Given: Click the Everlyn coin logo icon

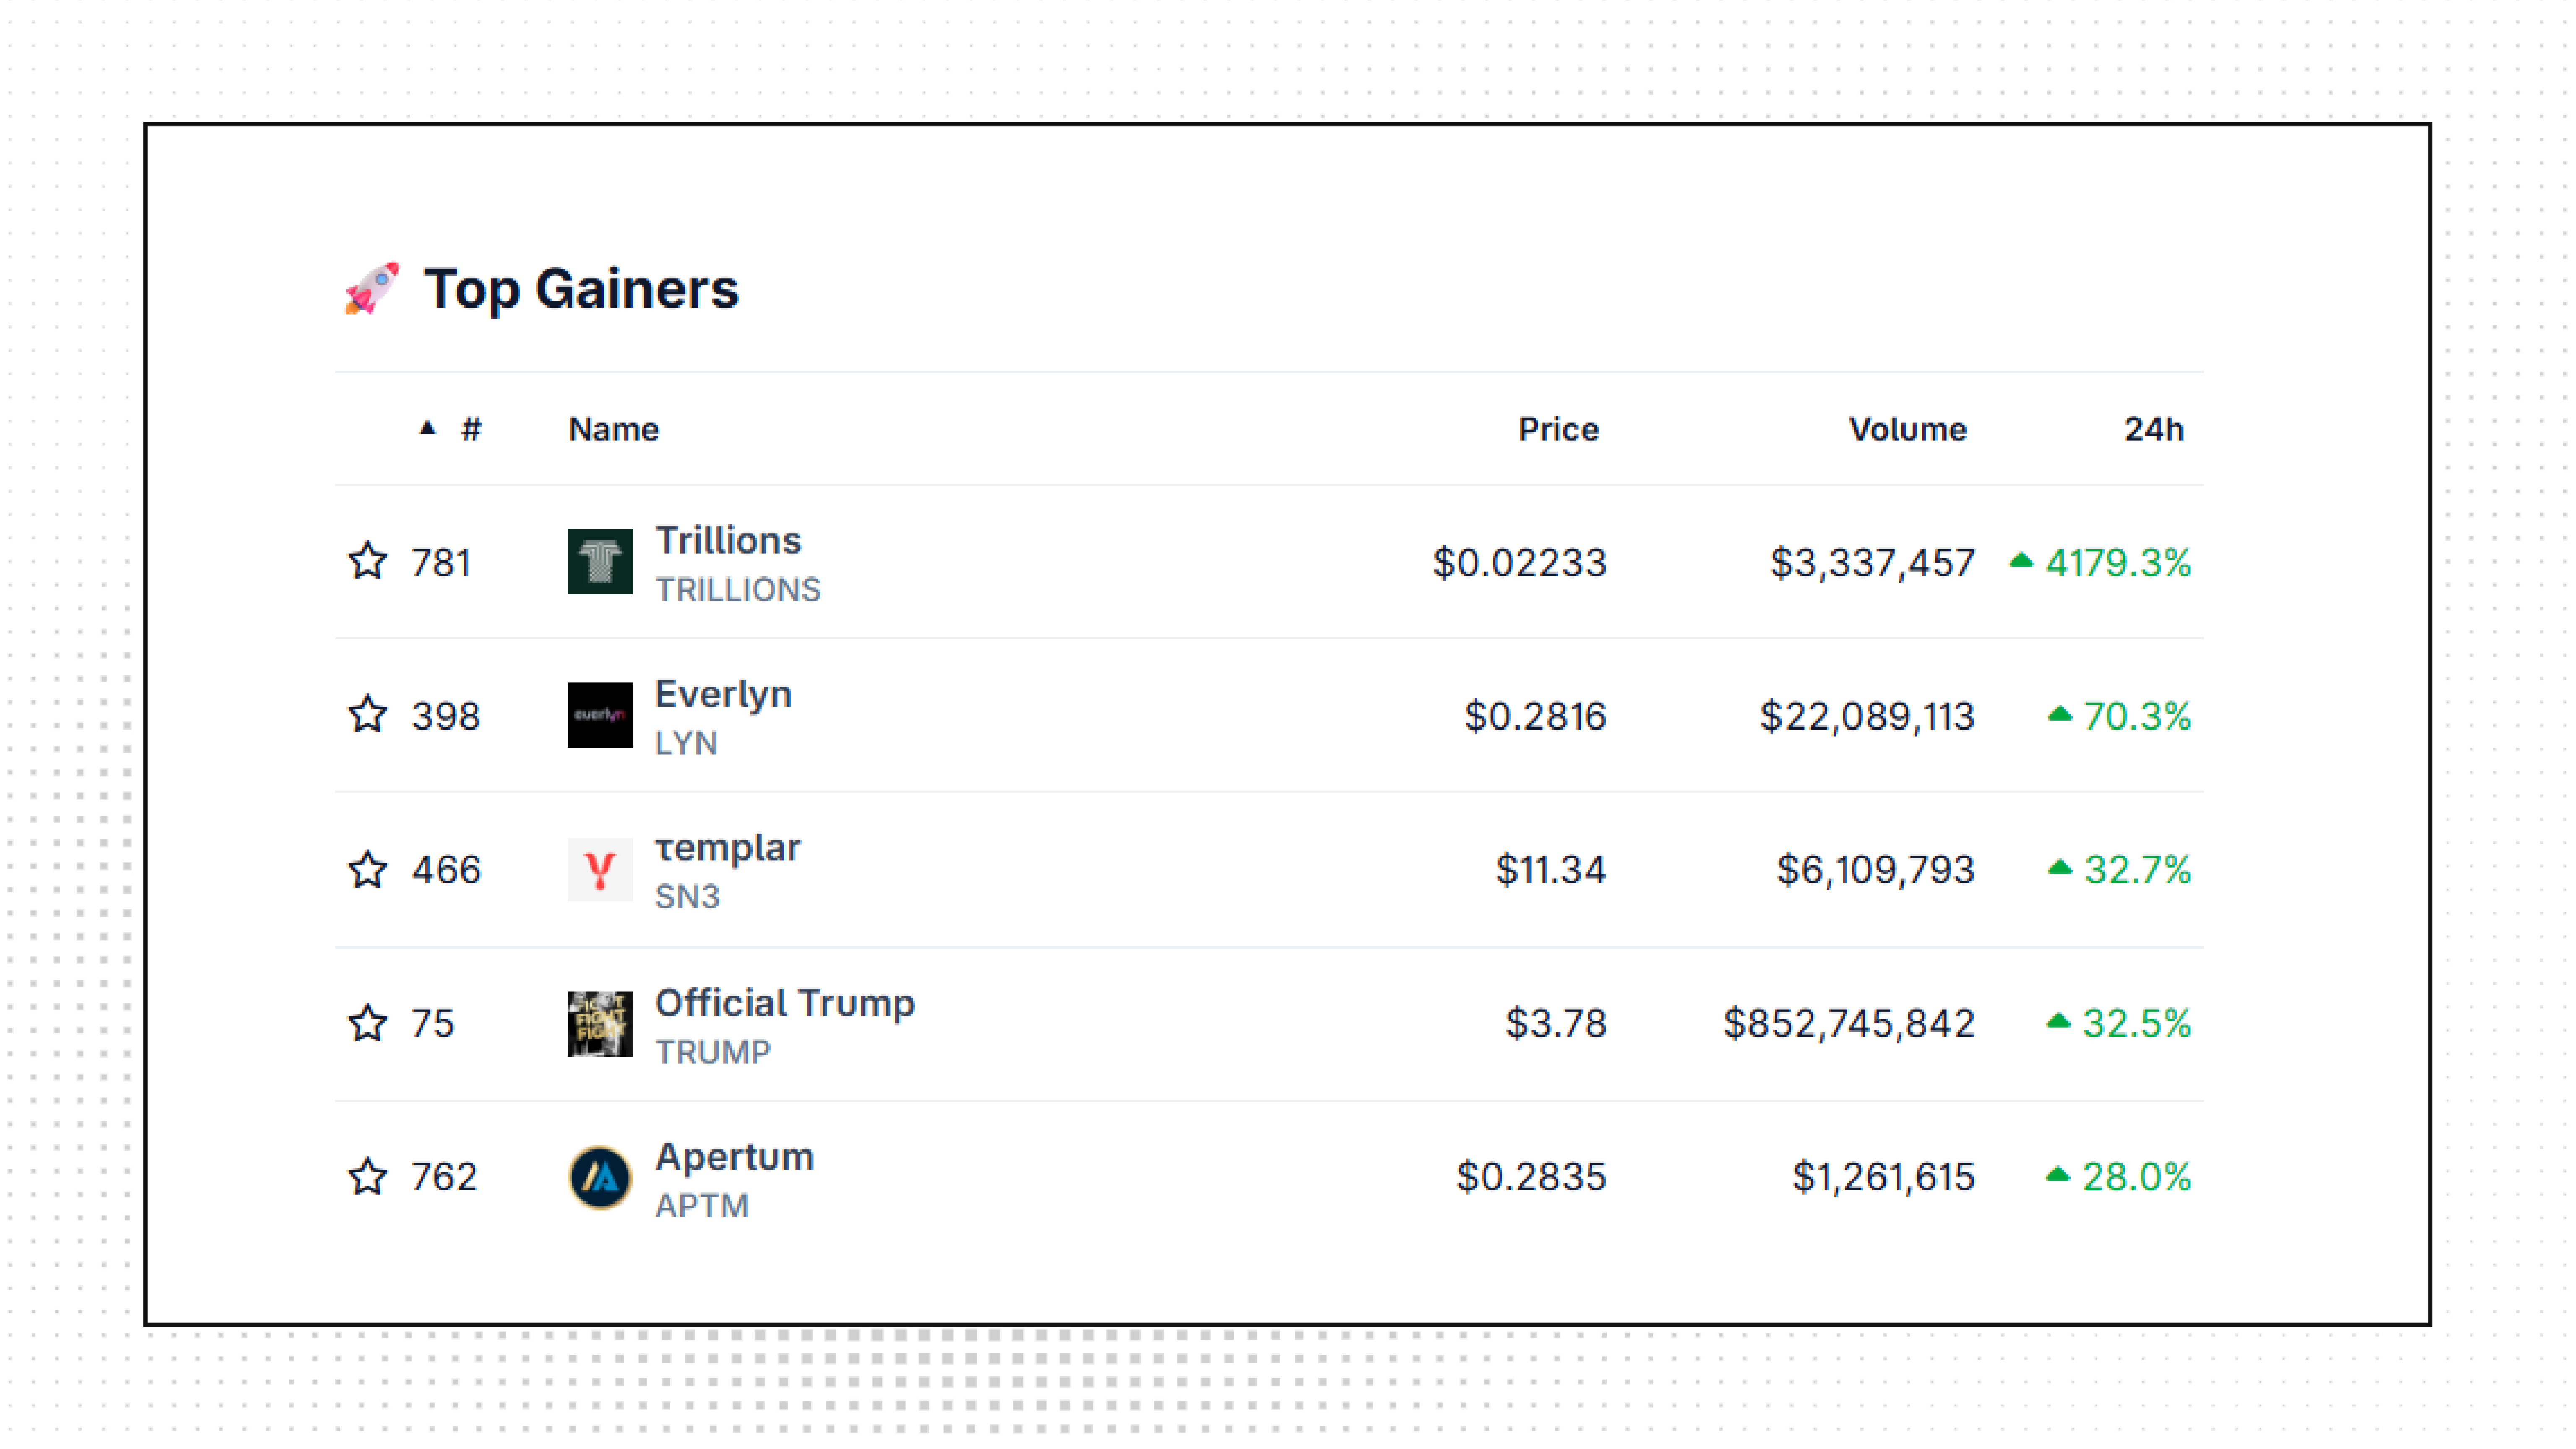Looking at the screenshot, I should pos(599,715).
